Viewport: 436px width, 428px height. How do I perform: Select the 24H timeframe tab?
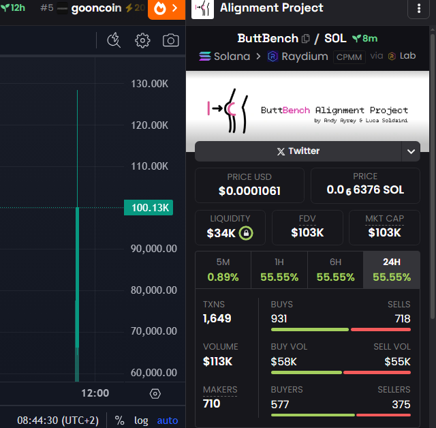coord(392,270)
